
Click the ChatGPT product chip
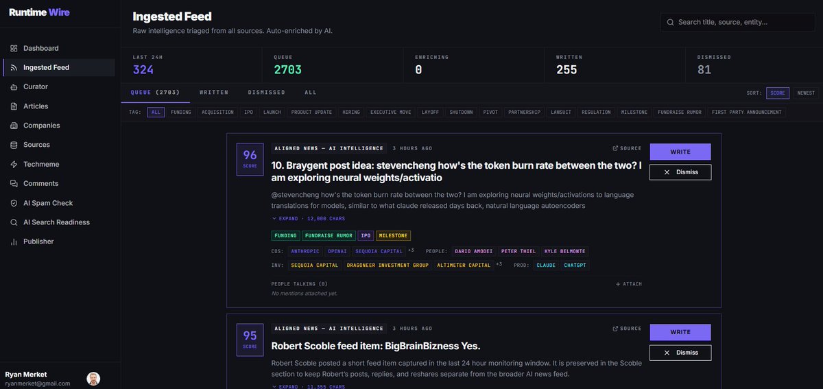pyautogui.click(x=575, y=266)
